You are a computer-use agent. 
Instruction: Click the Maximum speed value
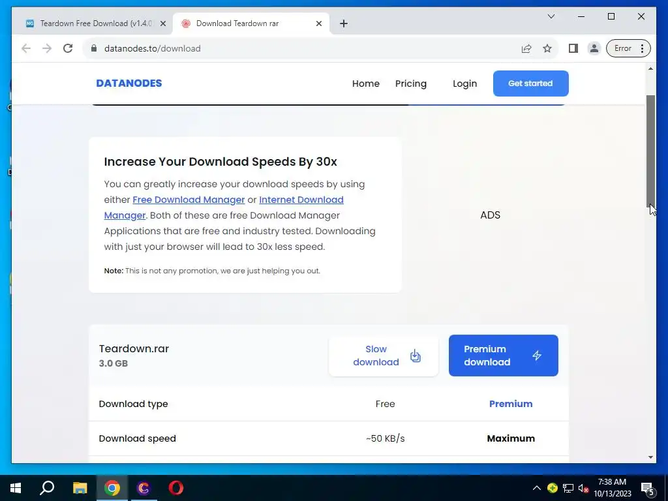(x=511, y=438)
